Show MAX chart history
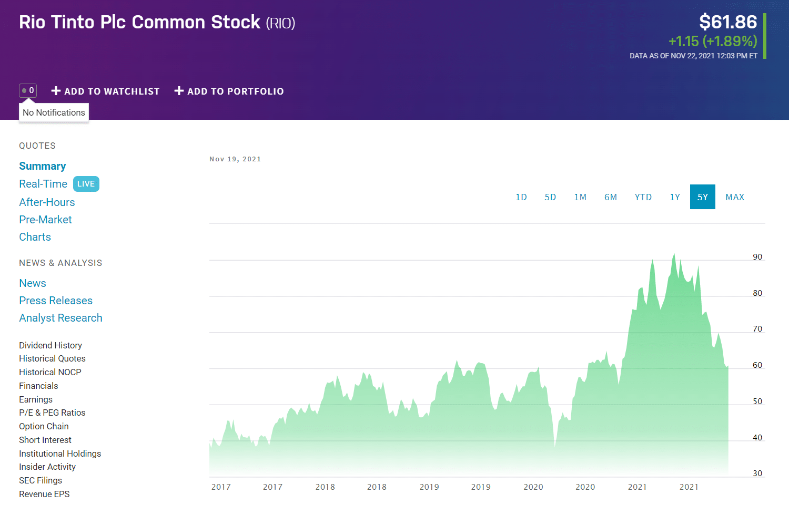Screen dimensions: 789x505 (735, 197)
